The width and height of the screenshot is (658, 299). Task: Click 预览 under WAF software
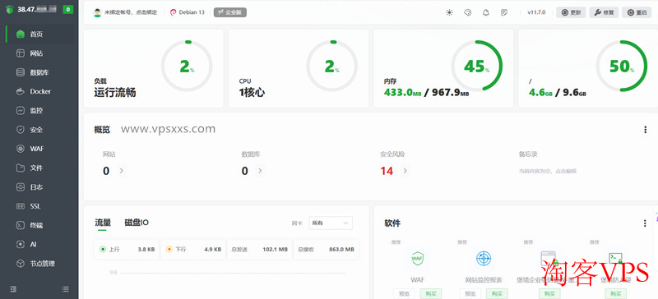pyautogui.click(x=404, y=293)
